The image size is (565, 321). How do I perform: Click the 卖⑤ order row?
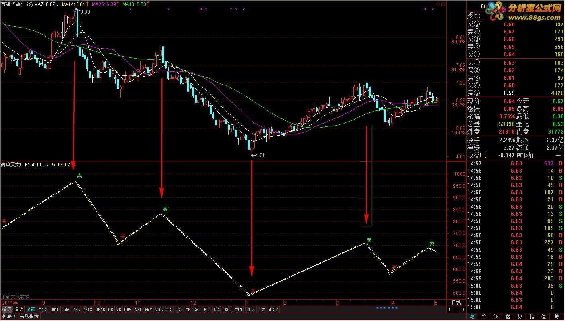tap(516, 24)
